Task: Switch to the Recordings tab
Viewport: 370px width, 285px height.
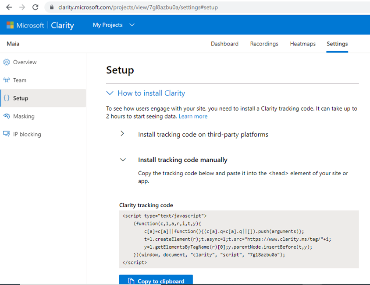Action: click(264, 44)
